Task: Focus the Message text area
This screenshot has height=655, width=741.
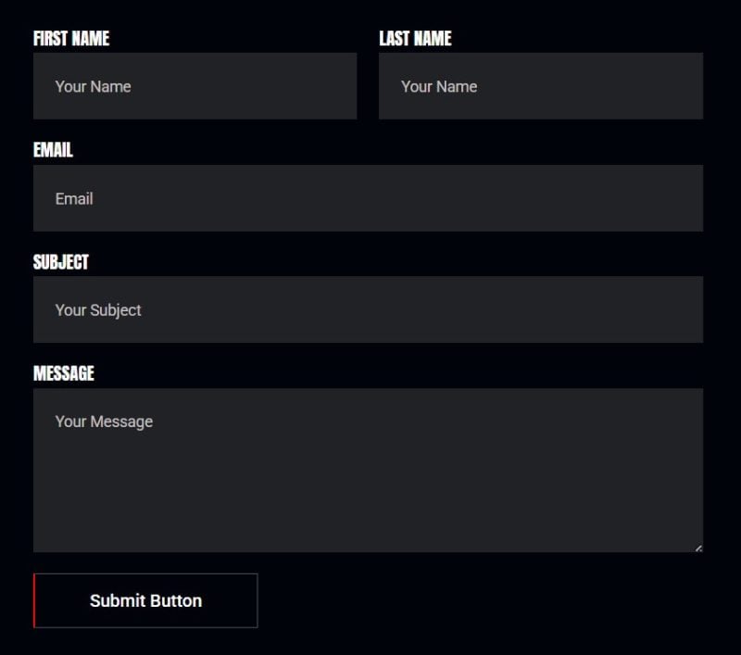Action: [x=368, y=471]
